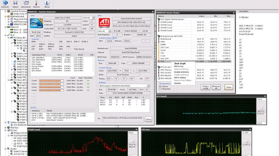Collapse the Motherboard tree node
Screen dimensions: 279x156
tap(5, 16)
